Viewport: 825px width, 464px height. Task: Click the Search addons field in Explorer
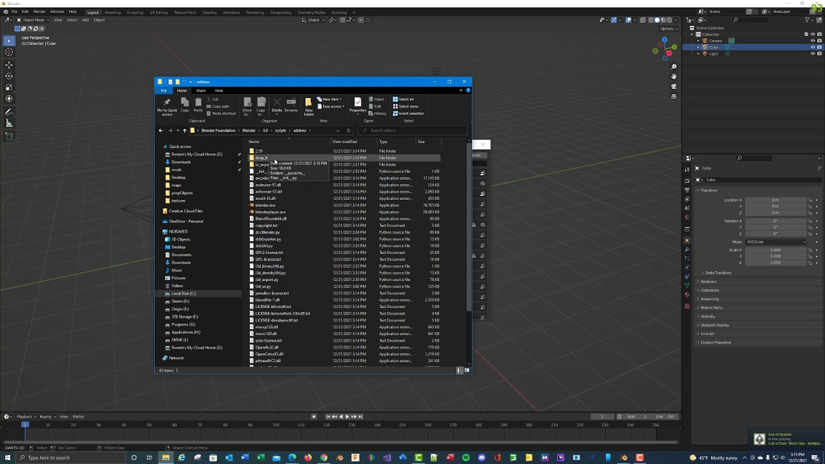[x=412, y=131]
